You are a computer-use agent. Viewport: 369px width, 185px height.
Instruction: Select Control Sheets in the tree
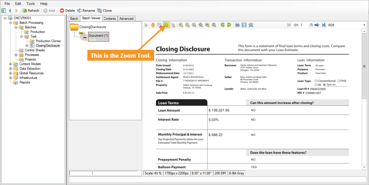click(35, 50)
